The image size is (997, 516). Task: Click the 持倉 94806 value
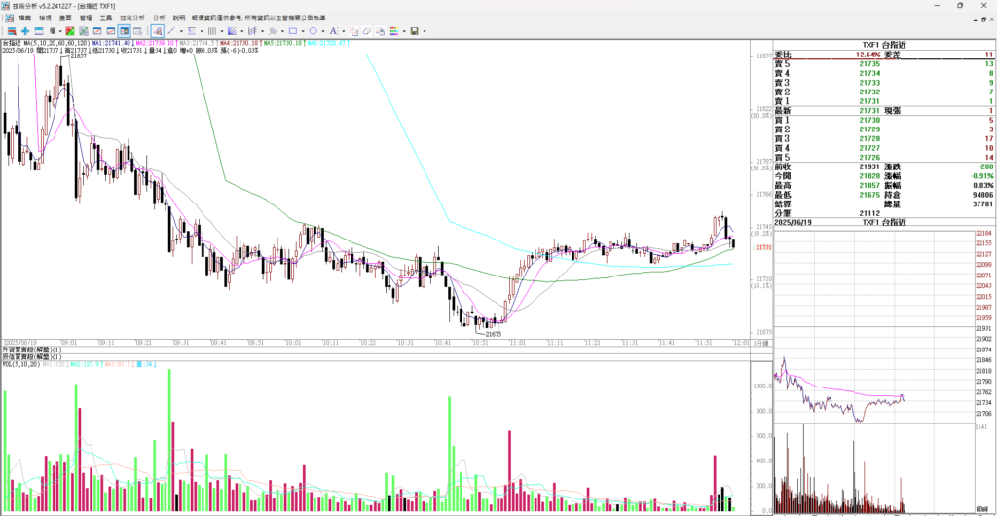(982, 195)
